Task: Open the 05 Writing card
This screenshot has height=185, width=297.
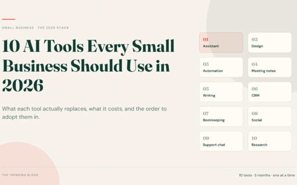Action: [221, 92]
